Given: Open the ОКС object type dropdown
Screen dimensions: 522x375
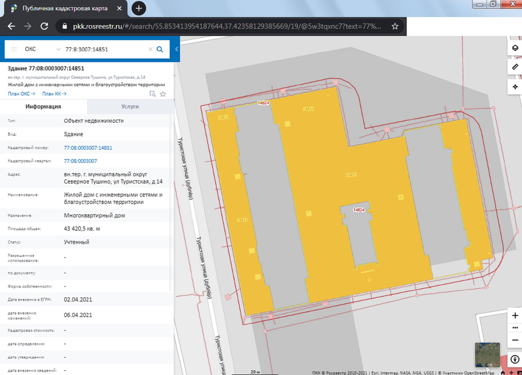Looking at the screenshot, I should pos(42,49).
